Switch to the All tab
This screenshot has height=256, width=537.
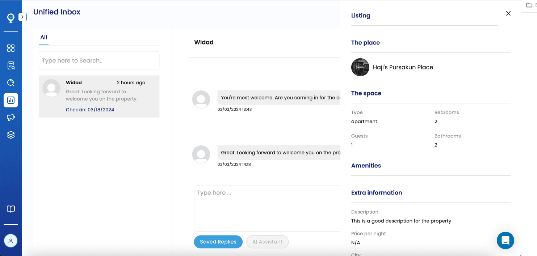(x=44, y=37)
